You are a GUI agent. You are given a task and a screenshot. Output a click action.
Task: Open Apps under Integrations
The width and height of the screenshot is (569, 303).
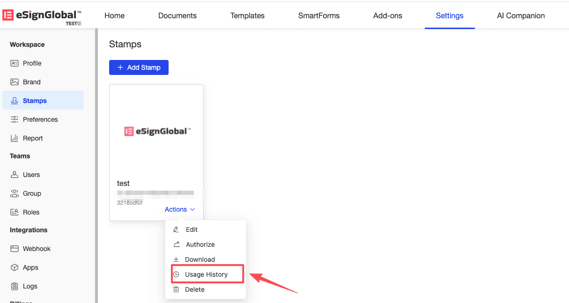tap(43, 267)
